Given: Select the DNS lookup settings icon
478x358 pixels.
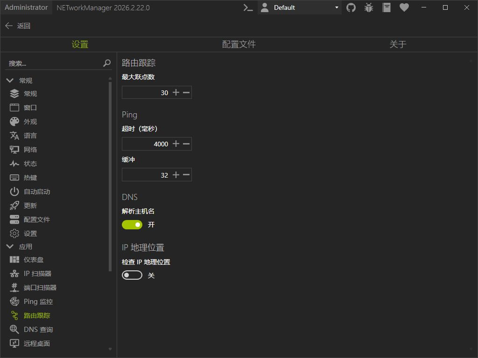Looking at the screenshot, I should tap(36, 330).
